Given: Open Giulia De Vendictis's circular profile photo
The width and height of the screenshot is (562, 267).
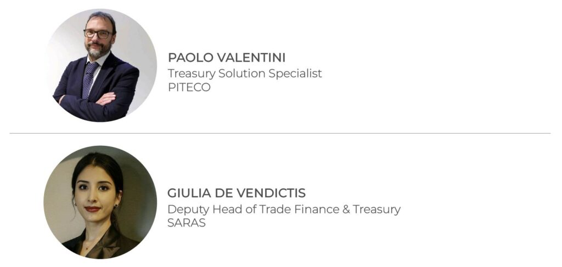Looking at the screenshot, I should (100, 202).
